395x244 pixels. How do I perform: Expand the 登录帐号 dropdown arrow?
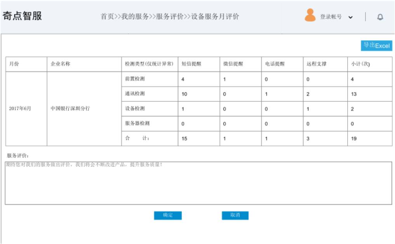pyautogui.click(x=351, y=17)
